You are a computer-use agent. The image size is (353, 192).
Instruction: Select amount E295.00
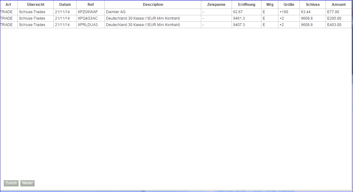coord(339,18)
